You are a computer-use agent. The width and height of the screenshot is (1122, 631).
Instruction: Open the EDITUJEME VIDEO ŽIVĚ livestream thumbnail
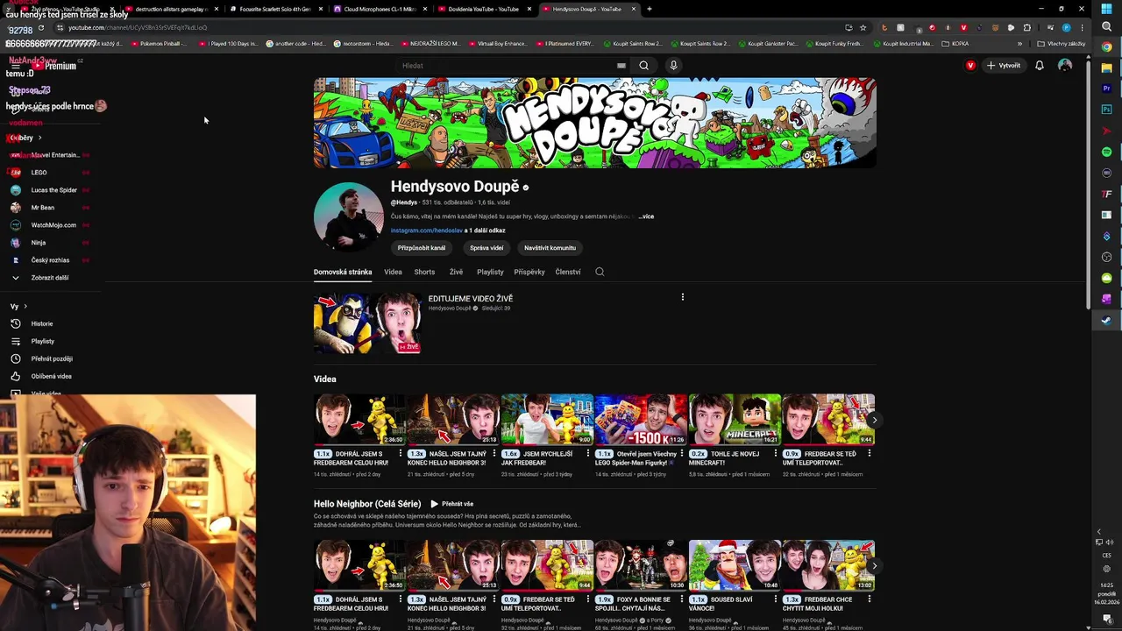pyautogui.click(x=368, y=323)
